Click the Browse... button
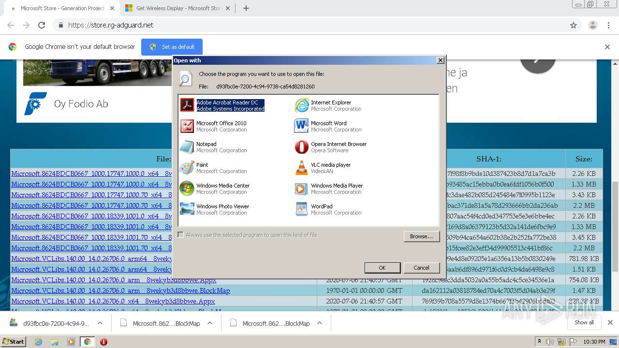Screen dimensions: 619x348 click(x=421, y=236)
